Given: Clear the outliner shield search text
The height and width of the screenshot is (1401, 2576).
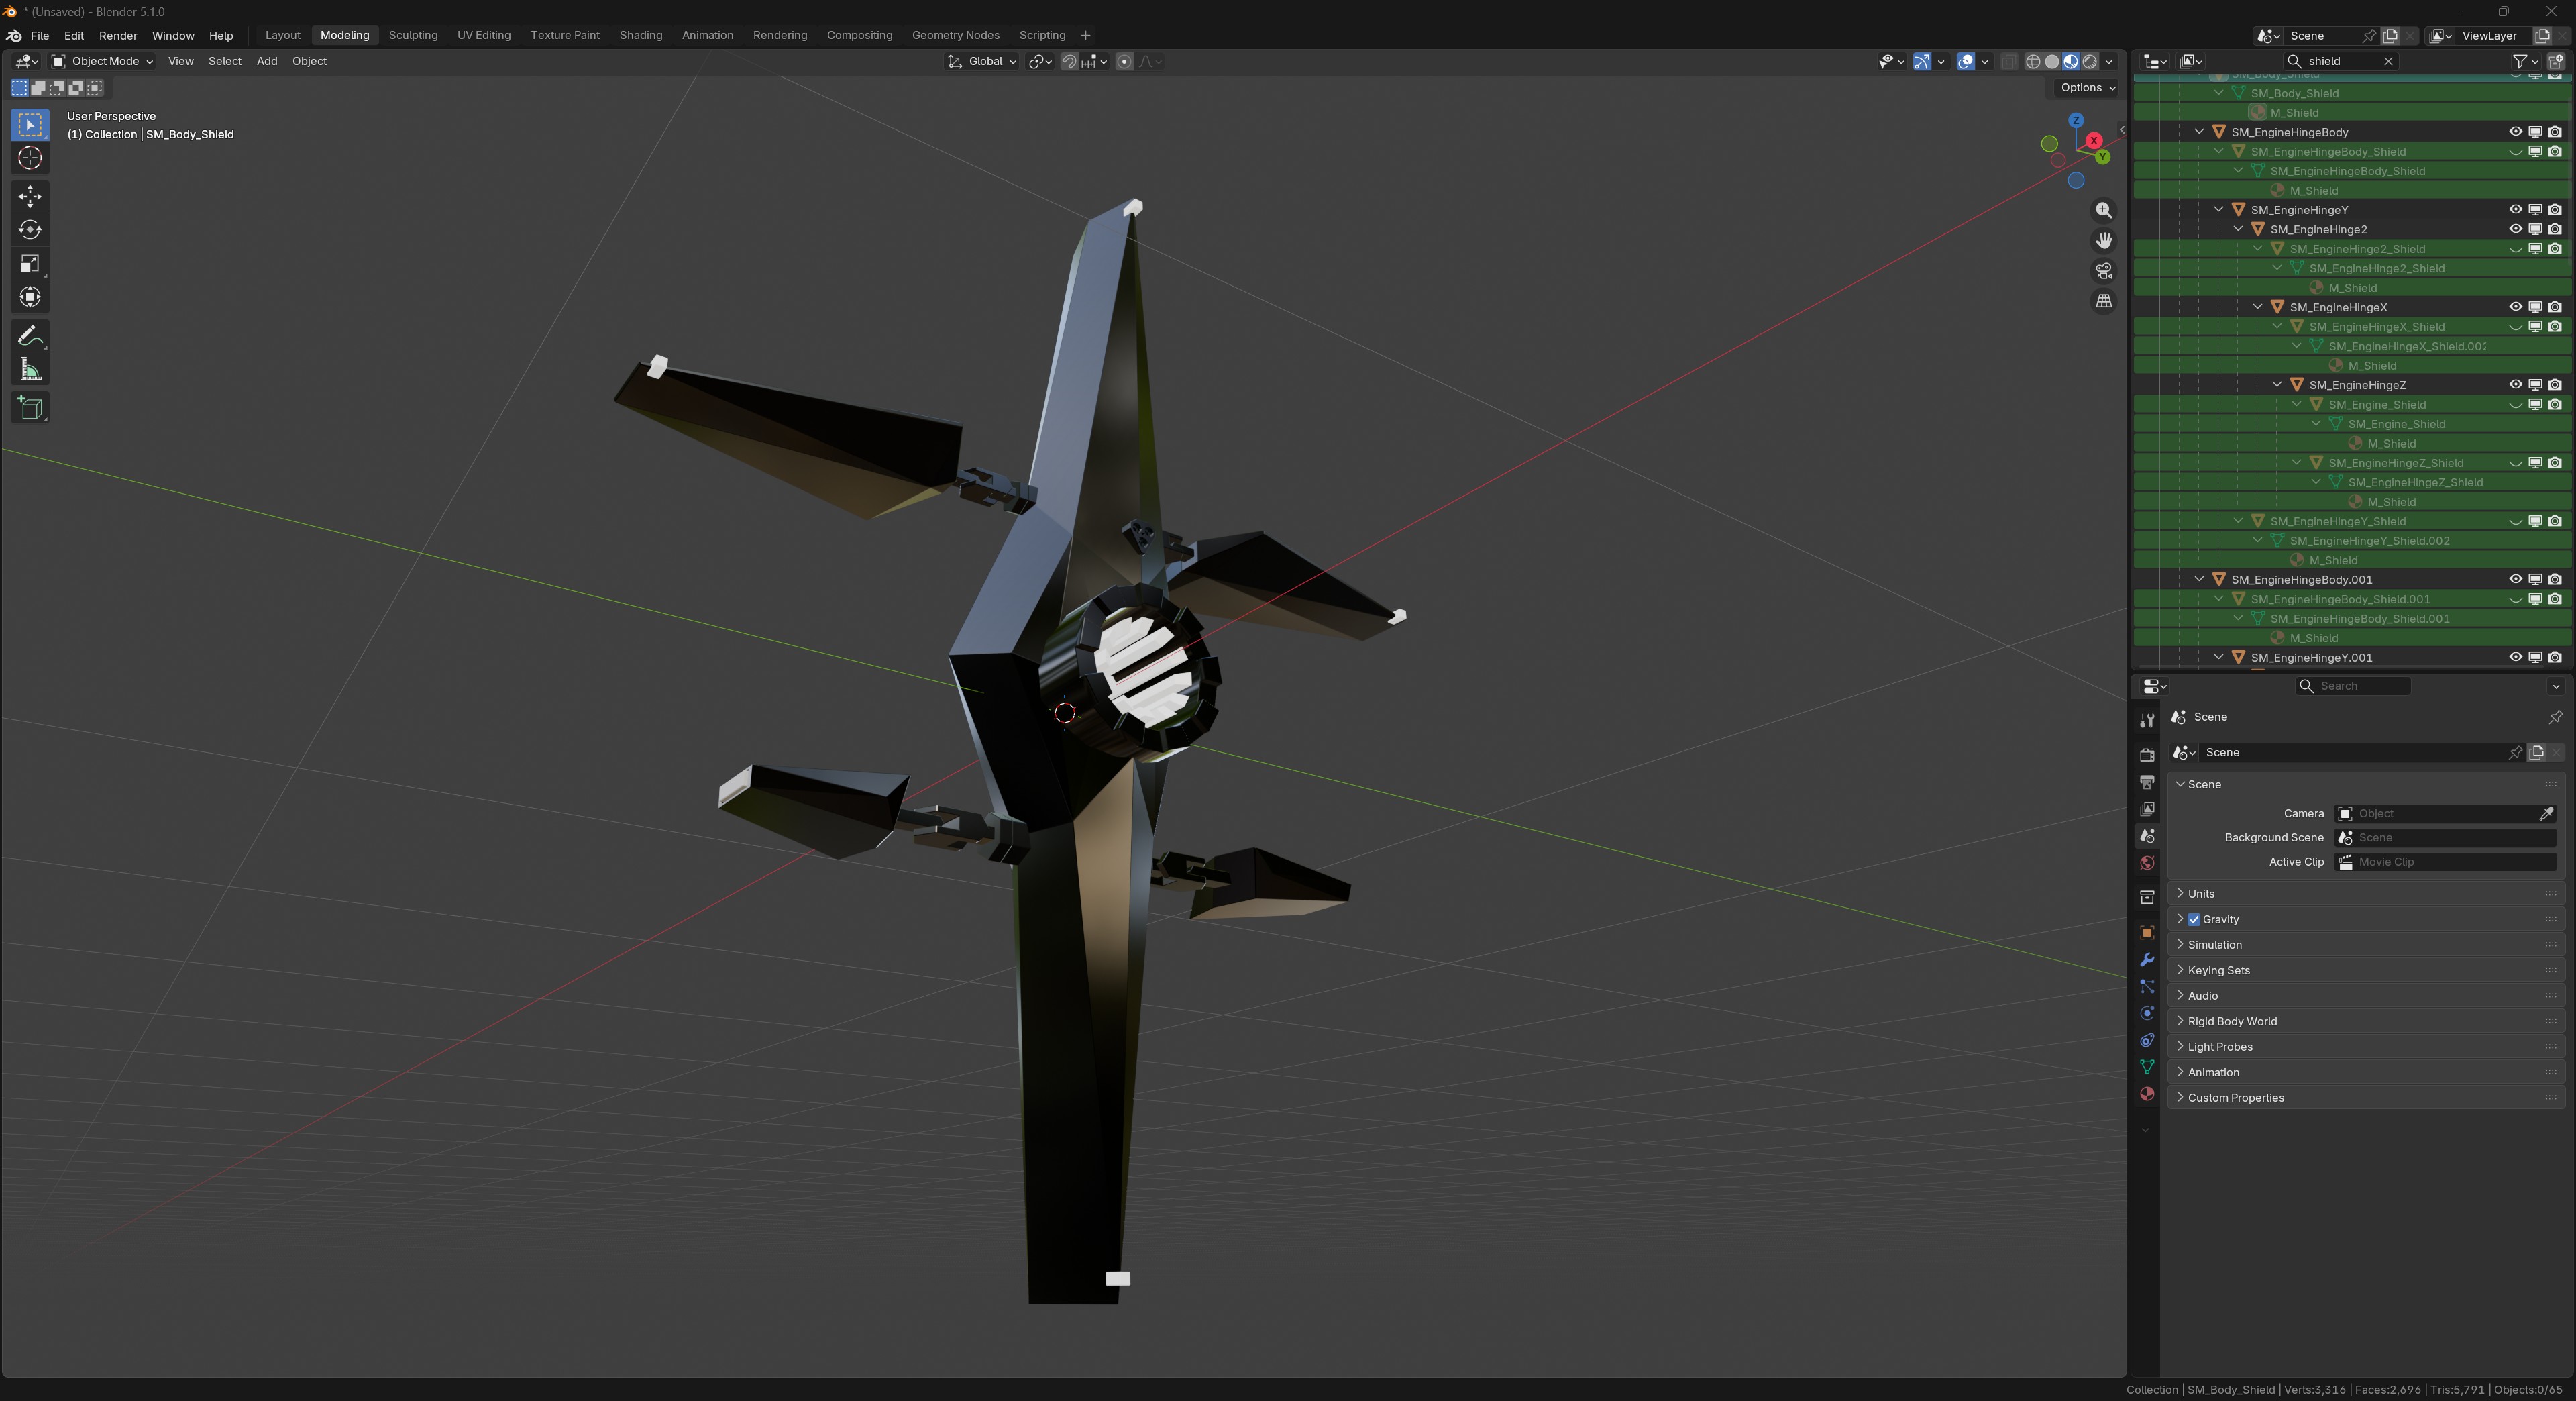Looking at the screenshot, I should (x=2388, y=61).
